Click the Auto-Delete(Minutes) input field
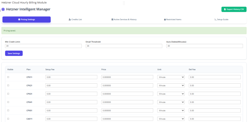 click(205, 46)
